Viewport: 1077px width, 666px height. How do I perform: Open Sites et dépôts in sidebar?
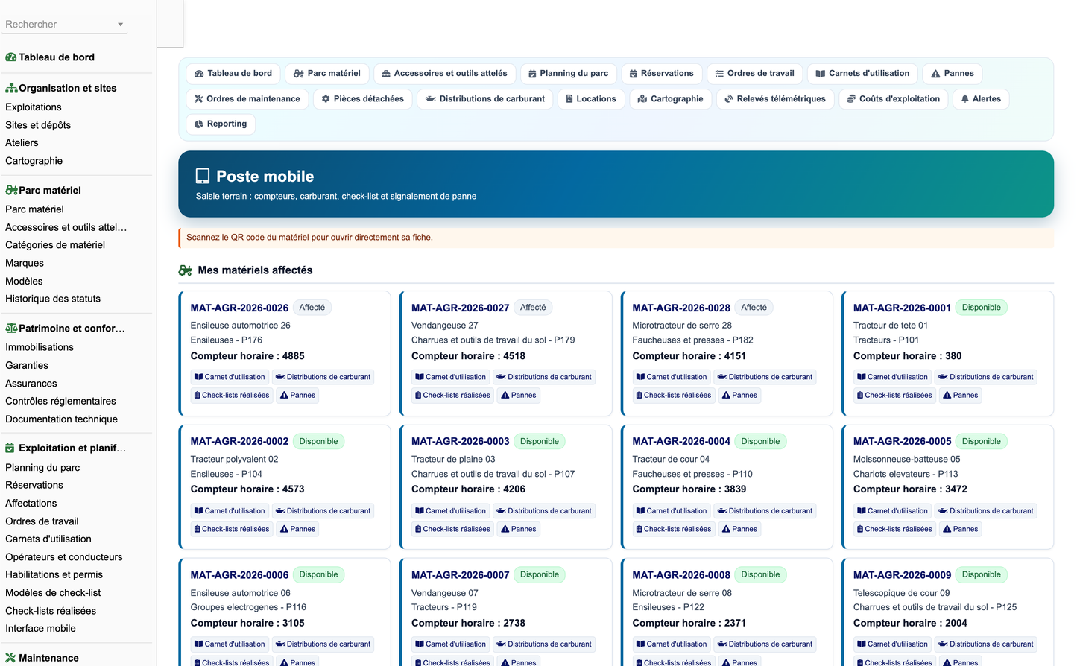38,125
